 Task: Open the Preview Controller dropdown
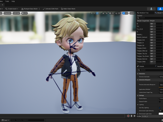click(161, 77)
